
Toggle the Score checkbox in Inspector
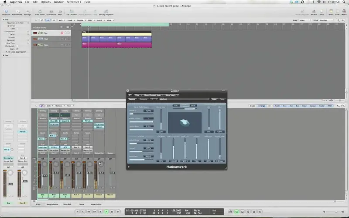coord(17,49)
